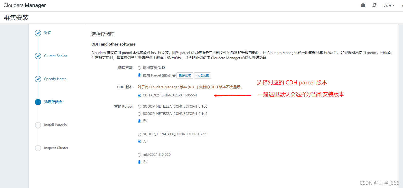The height and width of the screenshot is (188, 403).
Task: Expand the 支持 support dropdown menu
Action: [x=389, y=5]
